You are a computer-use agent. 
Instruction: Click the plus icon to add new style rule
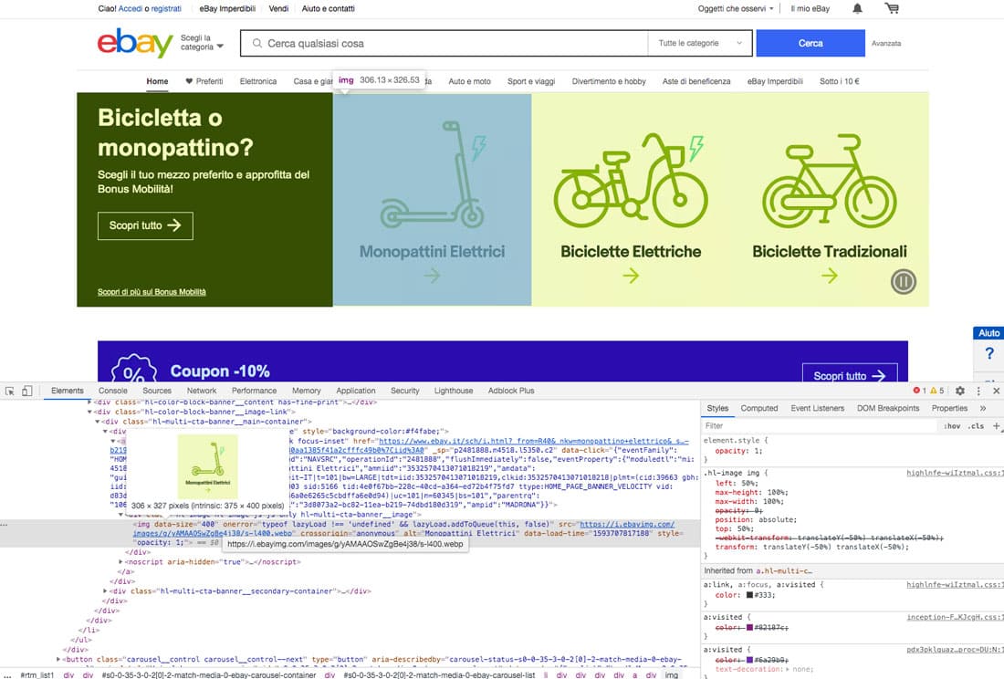997,425
